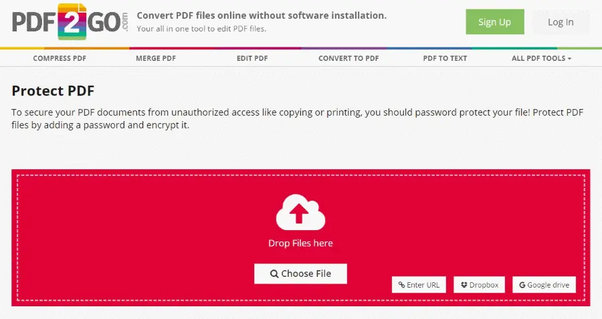The width and height of the screenshot is (602, 319).
Task: Click the link icon beside Enter URL
Action: tap(401, 285)
